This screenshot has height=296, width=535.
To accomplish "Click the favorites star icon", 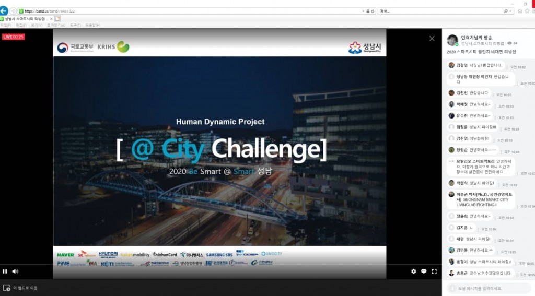I will pyautogui.click(x=526, y=11).
